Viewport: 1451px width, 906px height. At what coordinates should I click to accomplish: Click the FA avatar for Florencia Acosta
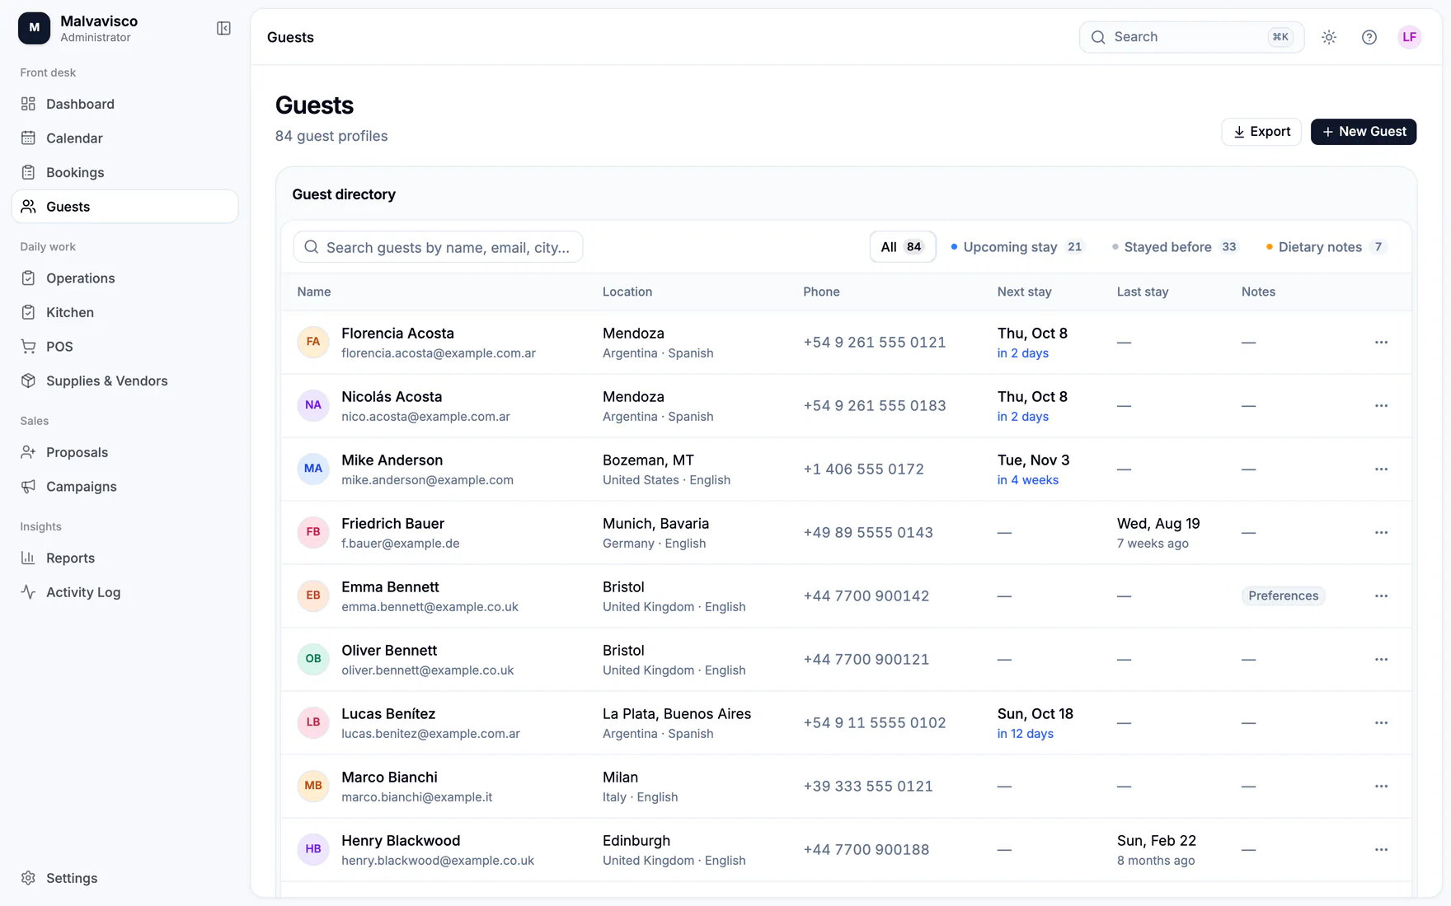pyautogui.click(x=313, y=342)
